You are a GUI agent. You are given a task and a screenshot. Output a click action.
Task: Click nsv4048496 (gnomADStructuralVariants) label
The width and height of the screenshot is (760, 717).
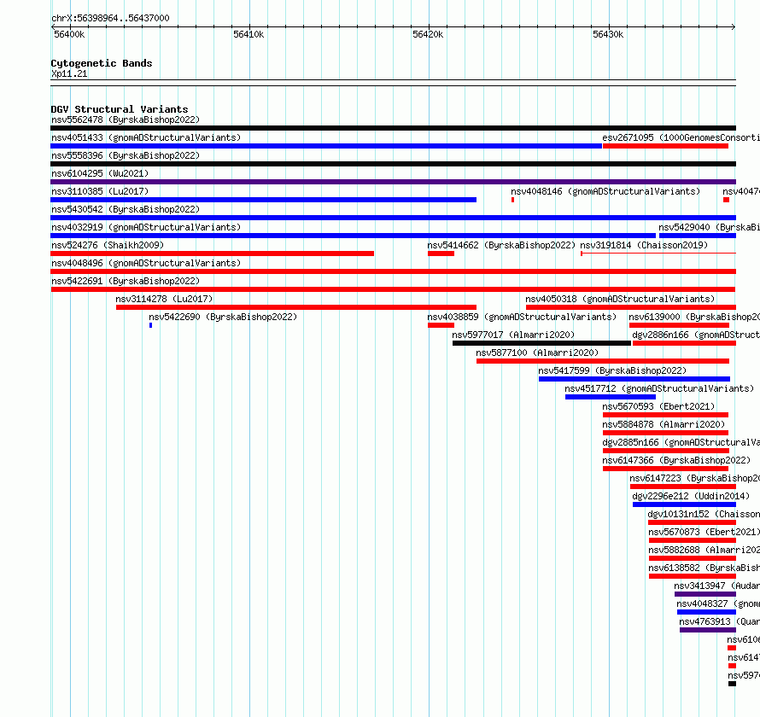(146, 263)
